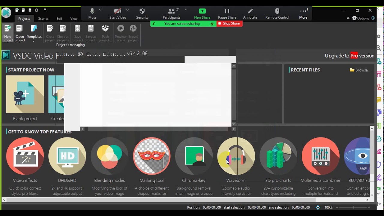Click the Position time value in status bar
Screen dimensions: 384x216
point(212,207)
